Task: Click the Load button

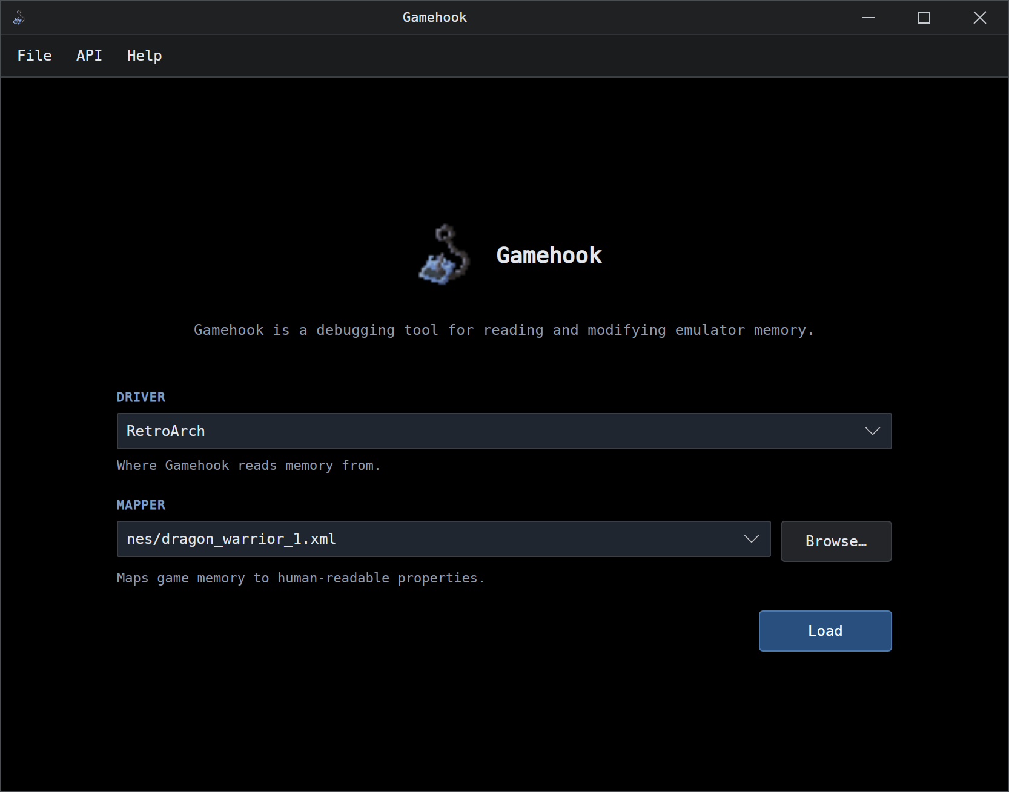Action: [x=825, y=631]
